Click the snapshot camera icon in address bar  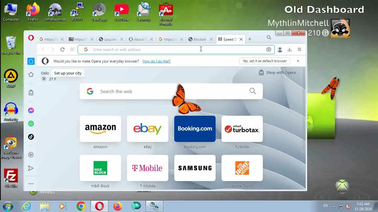point(268,49)
